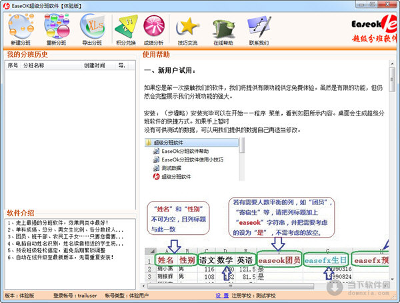The width and height of the screenshot is (400, 303).
Task: Select intro line 4 about 电脑自动姓名识别
Action: click(65, 244)
